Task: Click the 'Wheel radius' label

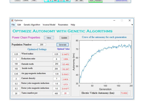Action: (x=27, y=54)
